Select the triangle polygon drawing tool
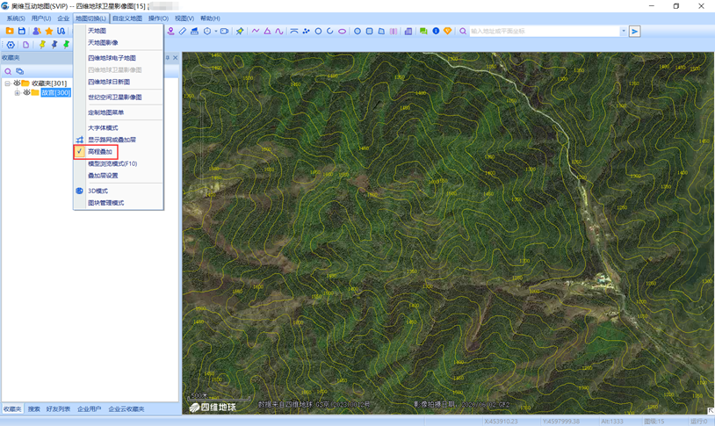Viewport: 715px width, 426px height. pyautogui.click(x=267, y=31)
